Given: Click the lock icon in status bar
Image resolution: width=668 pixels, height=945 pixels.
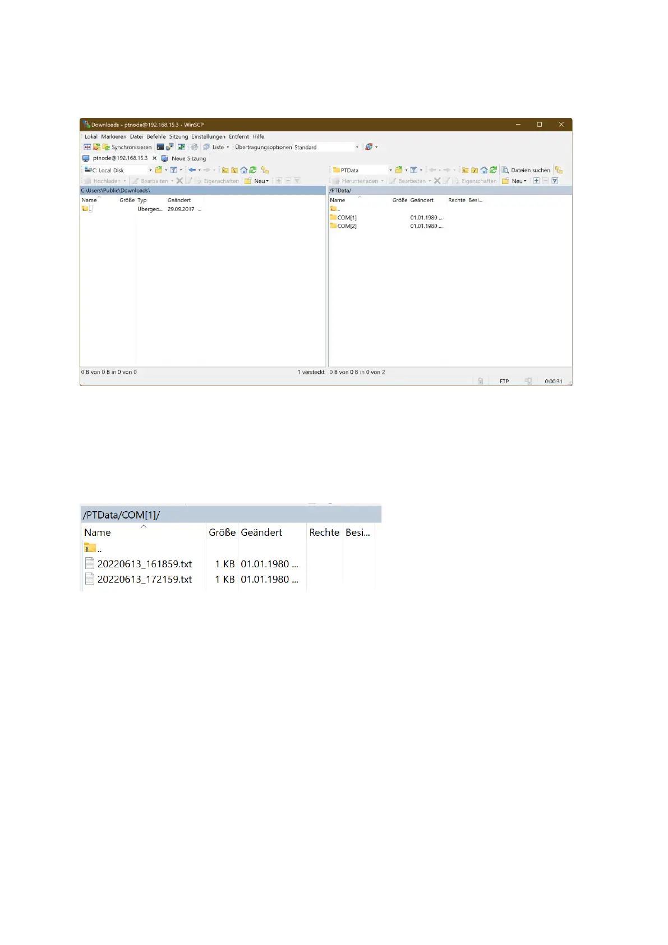Looking at the screenshot, I should pos(481,382).
